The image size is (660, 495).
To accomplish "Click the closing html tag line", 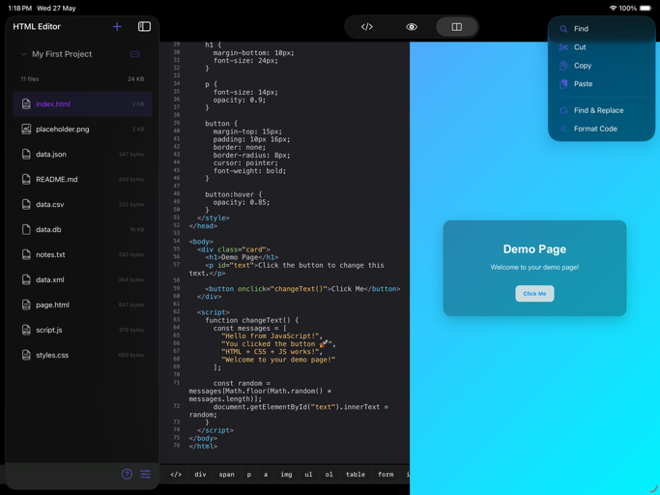I will (203, 446).
